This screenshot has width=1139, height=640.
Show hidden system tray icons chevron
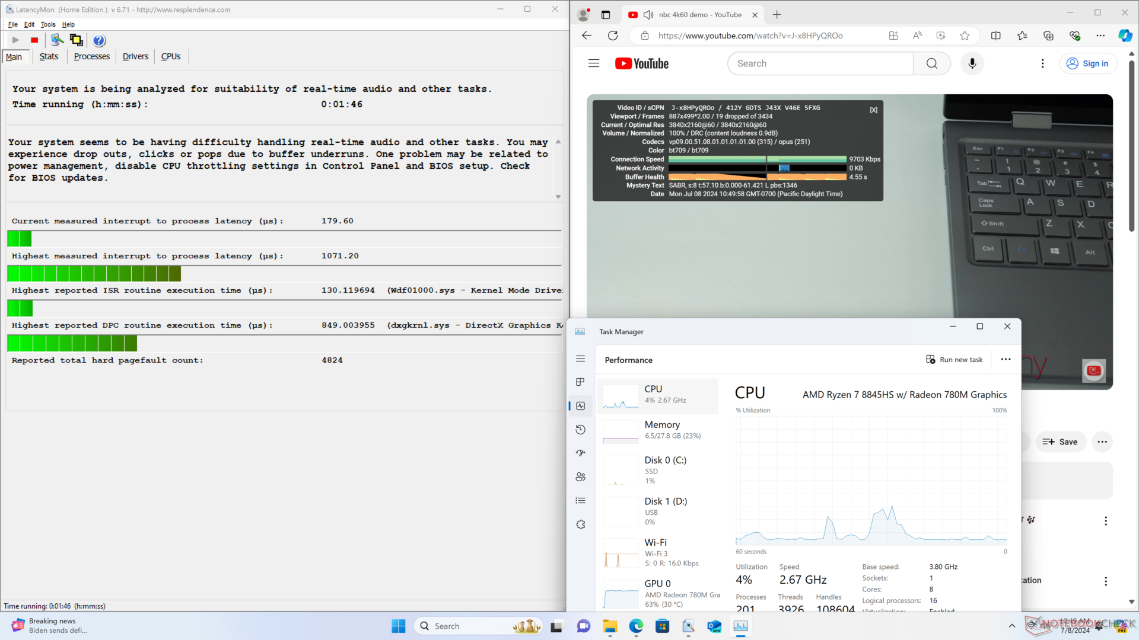[x=1011, y=626]
